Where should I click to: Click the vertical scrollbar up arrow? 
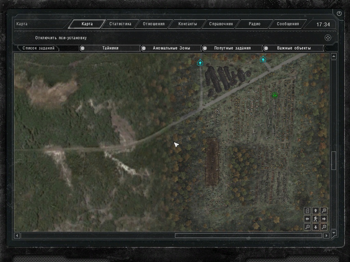pos(334,56)
